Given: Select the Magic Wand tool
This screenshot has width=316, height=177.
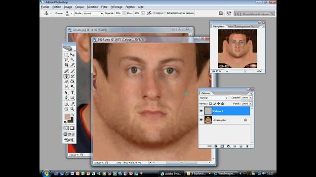Looking at the screenshot, I should click(x=72, y=59).
